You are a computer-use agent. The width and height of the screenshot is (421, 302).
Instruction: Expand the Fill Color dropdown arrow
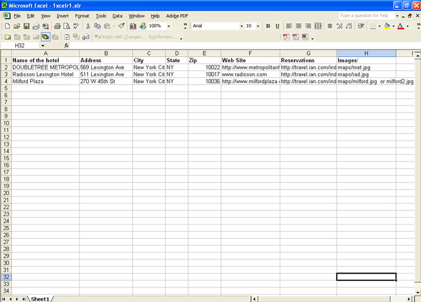tap(393, 26)
